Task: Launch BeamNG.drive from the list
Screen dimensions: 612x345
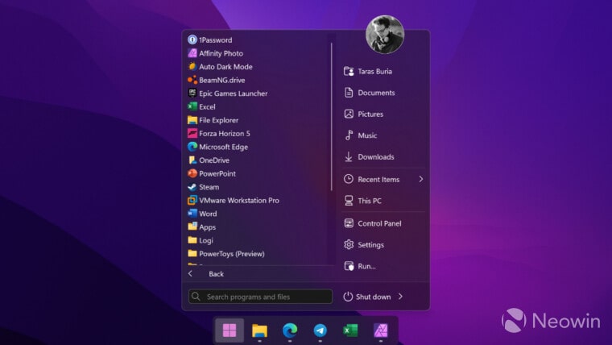Action: tap(217, 80)
